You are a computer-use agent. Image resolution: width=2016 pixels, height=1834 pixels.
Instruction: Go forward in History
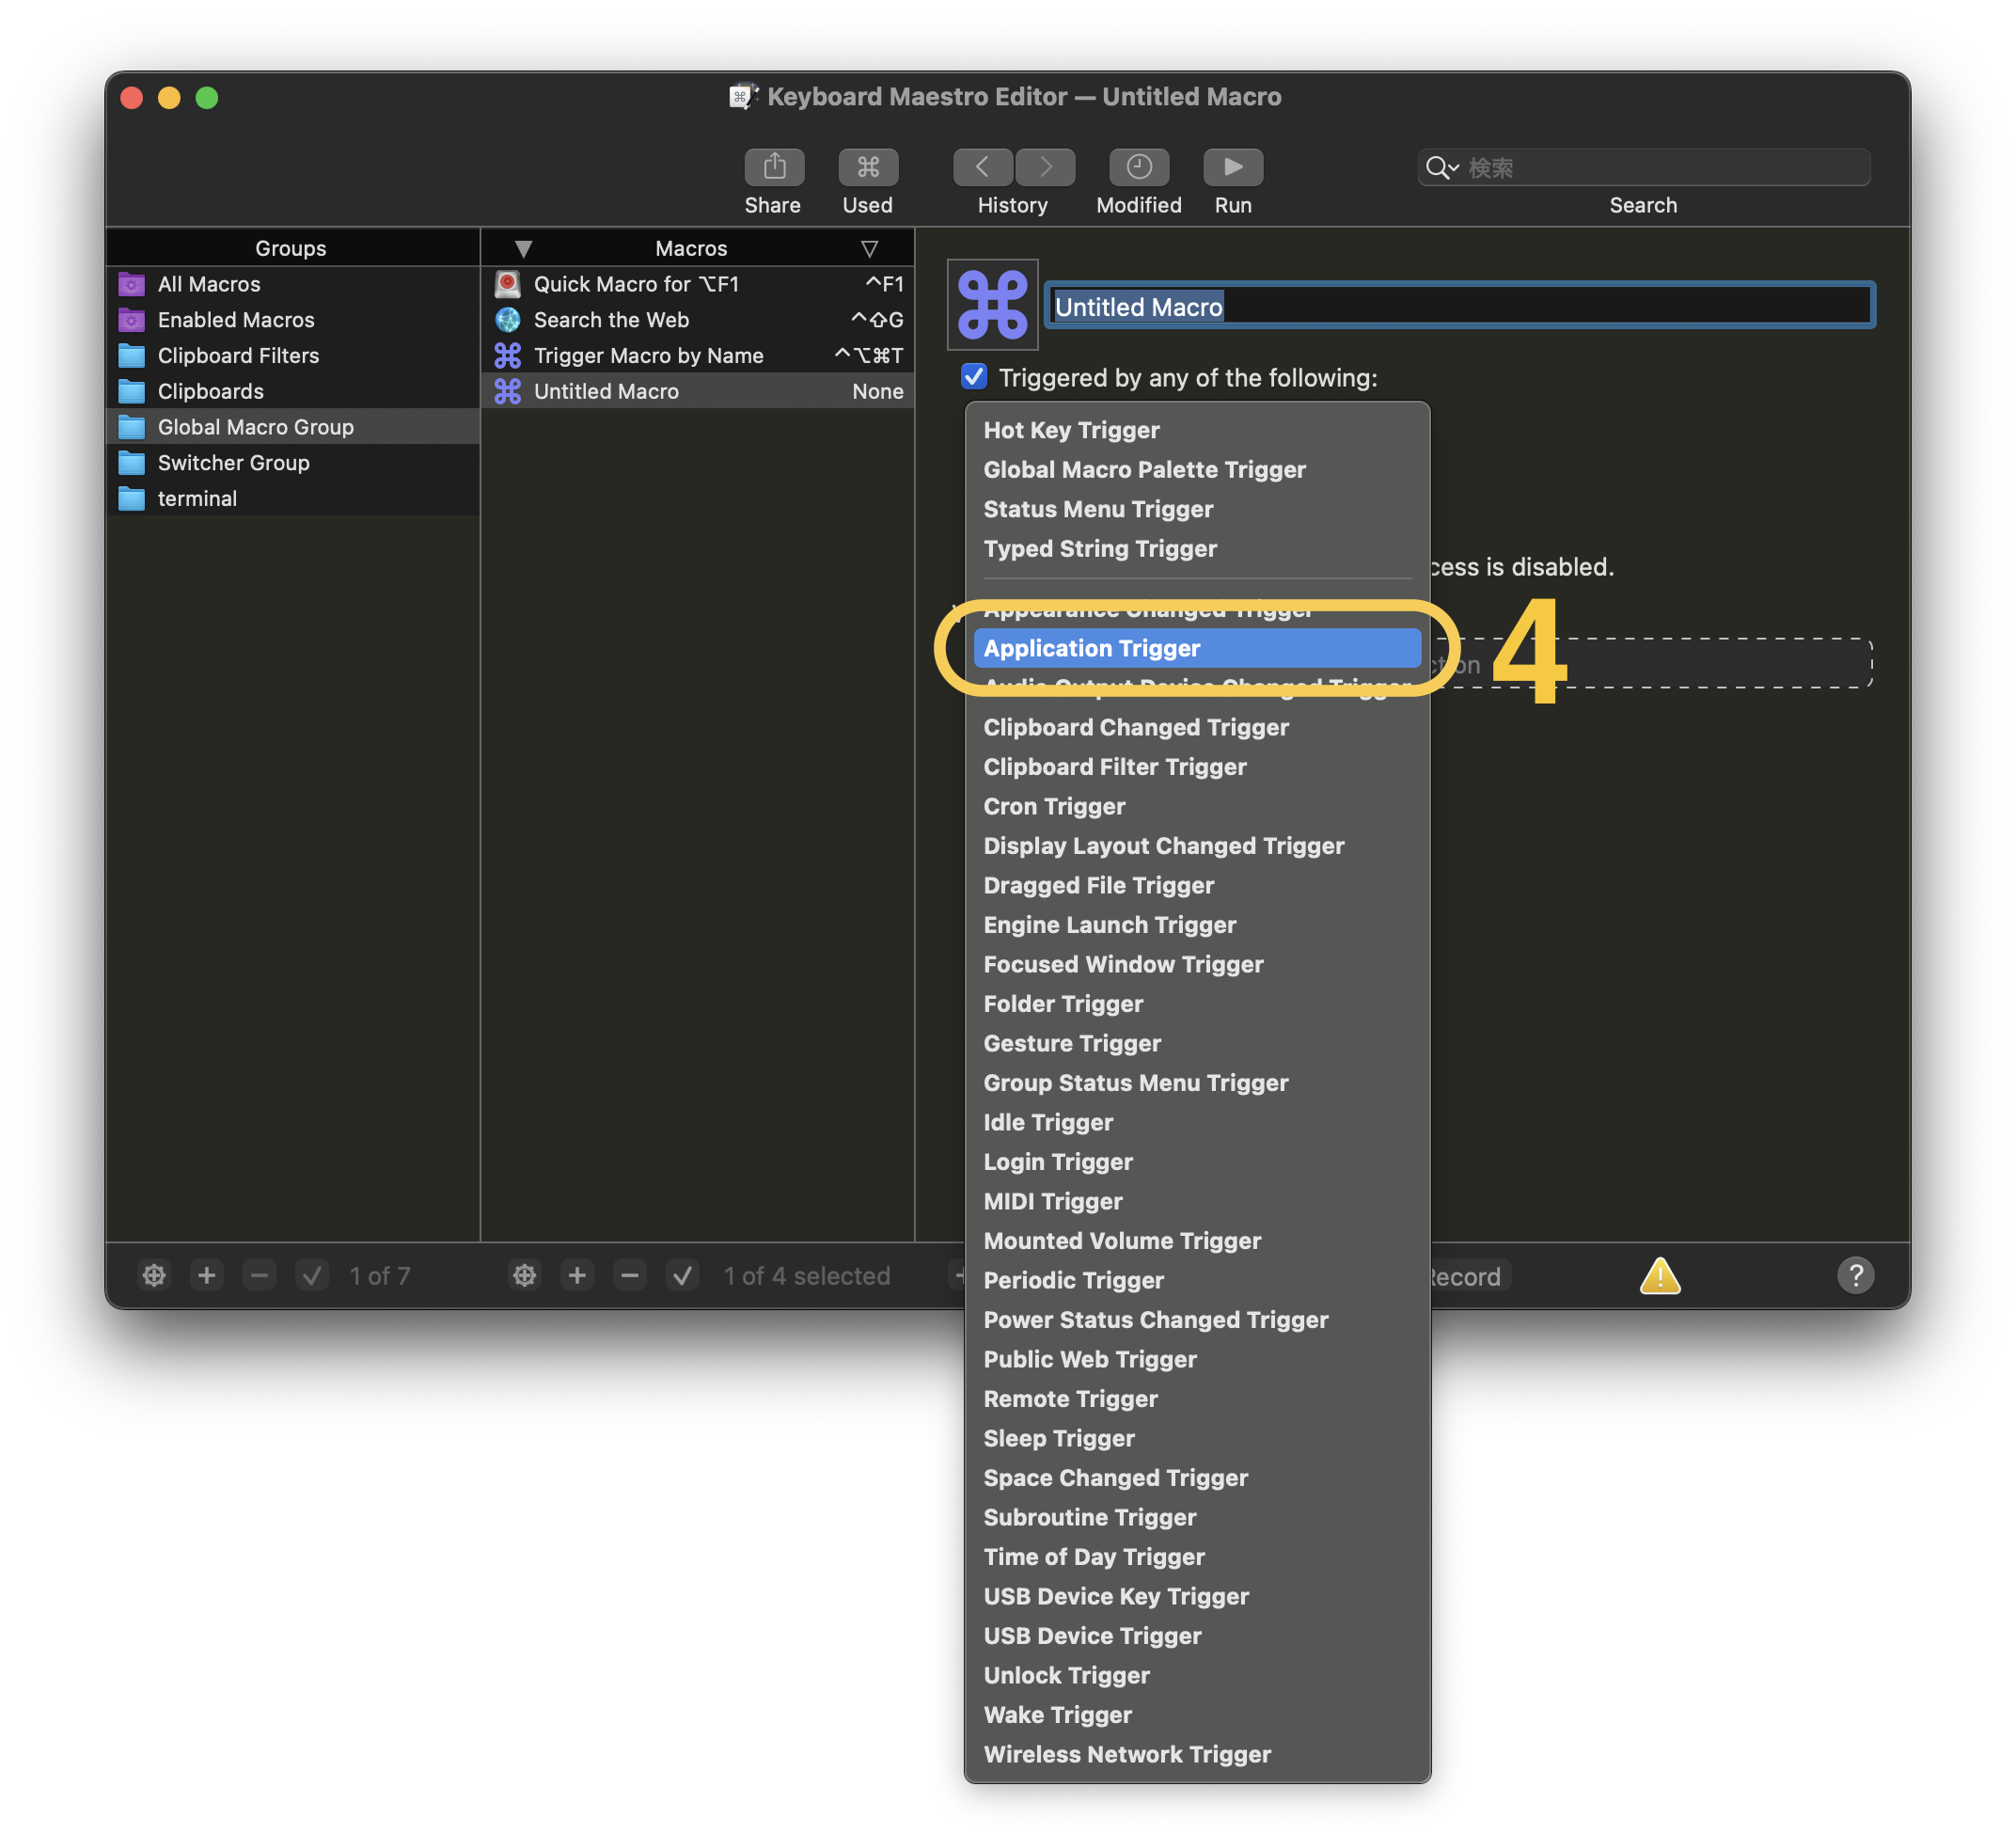click(1045, 166)
